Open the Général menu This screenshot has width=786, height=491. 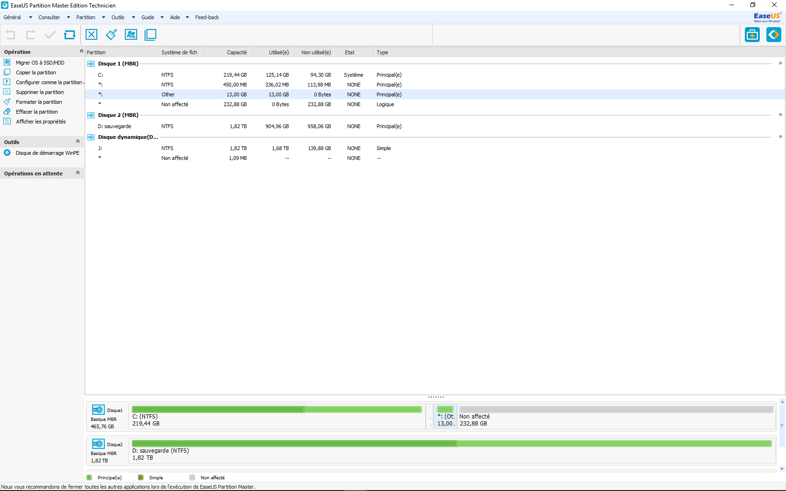pyautogui.click(x=12, y=17)
